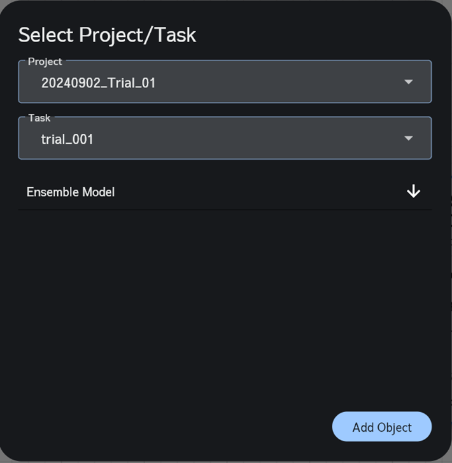Viewport: 452px width, 463px height.
Task: Click the Task dropdown caret arrow
Action: coord(409,138)
